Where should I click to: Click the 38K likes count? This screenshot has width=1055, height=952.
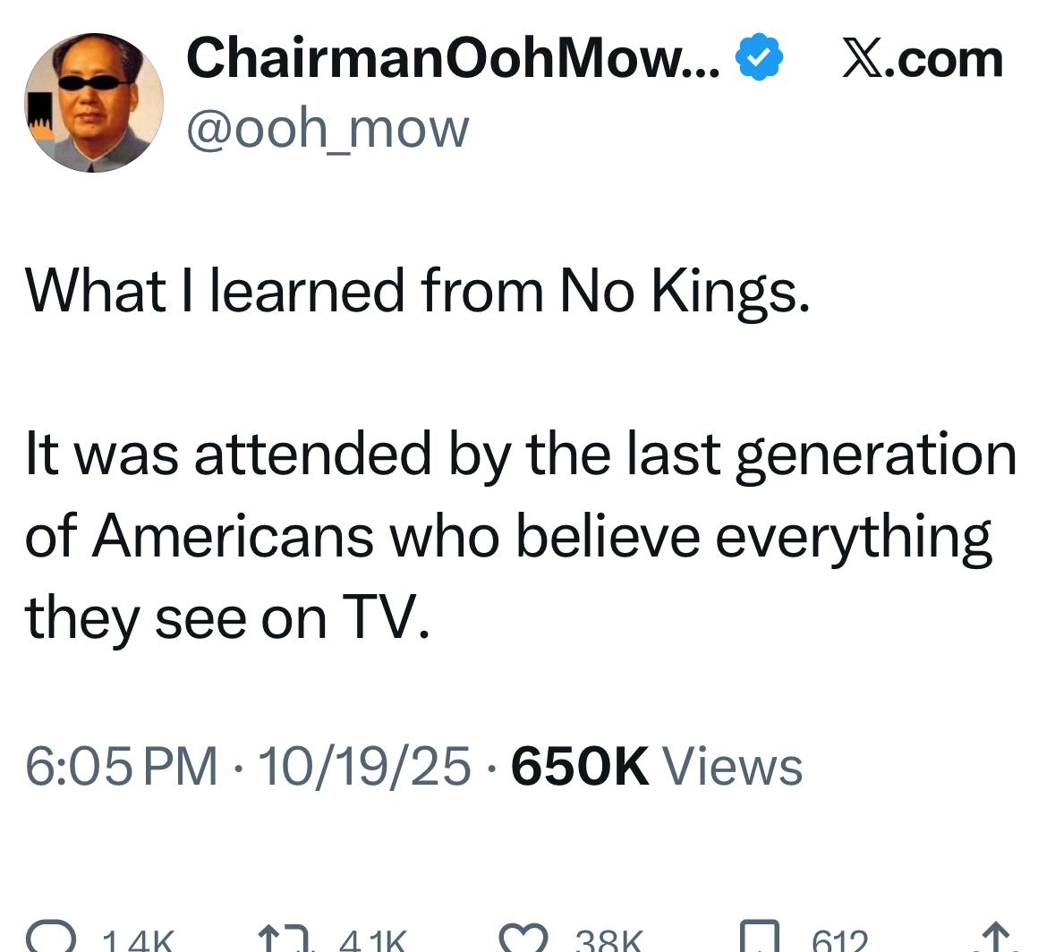click(608, 939)
